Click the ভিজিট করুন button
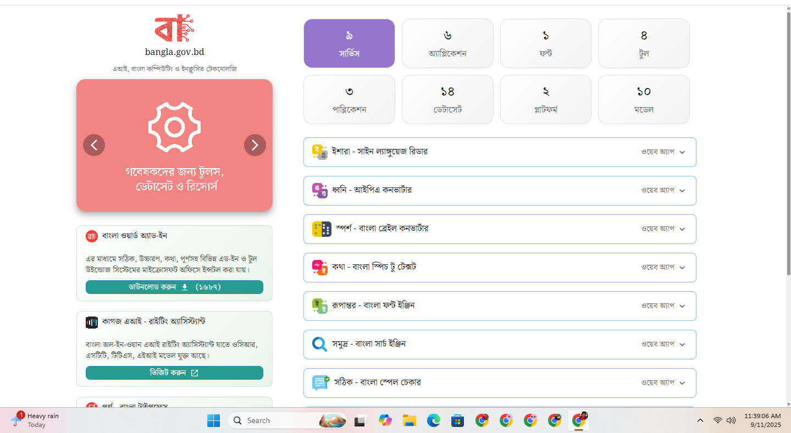Image resolution: width=791 pixels, height=433 pixels. (174, 373)
